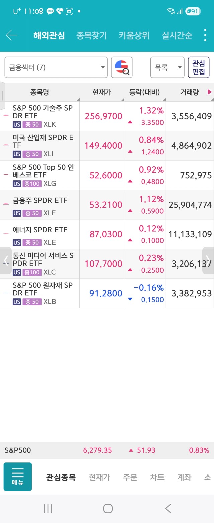Switch to the 종목찾기 tab
The height and width of the screenshot is (523, 214).
[91, 35]
